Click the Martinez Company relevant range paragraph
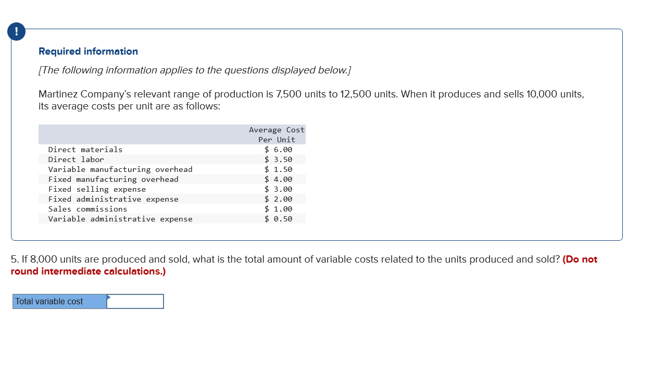This screenshot has width=652, height=384. [311, 100]
